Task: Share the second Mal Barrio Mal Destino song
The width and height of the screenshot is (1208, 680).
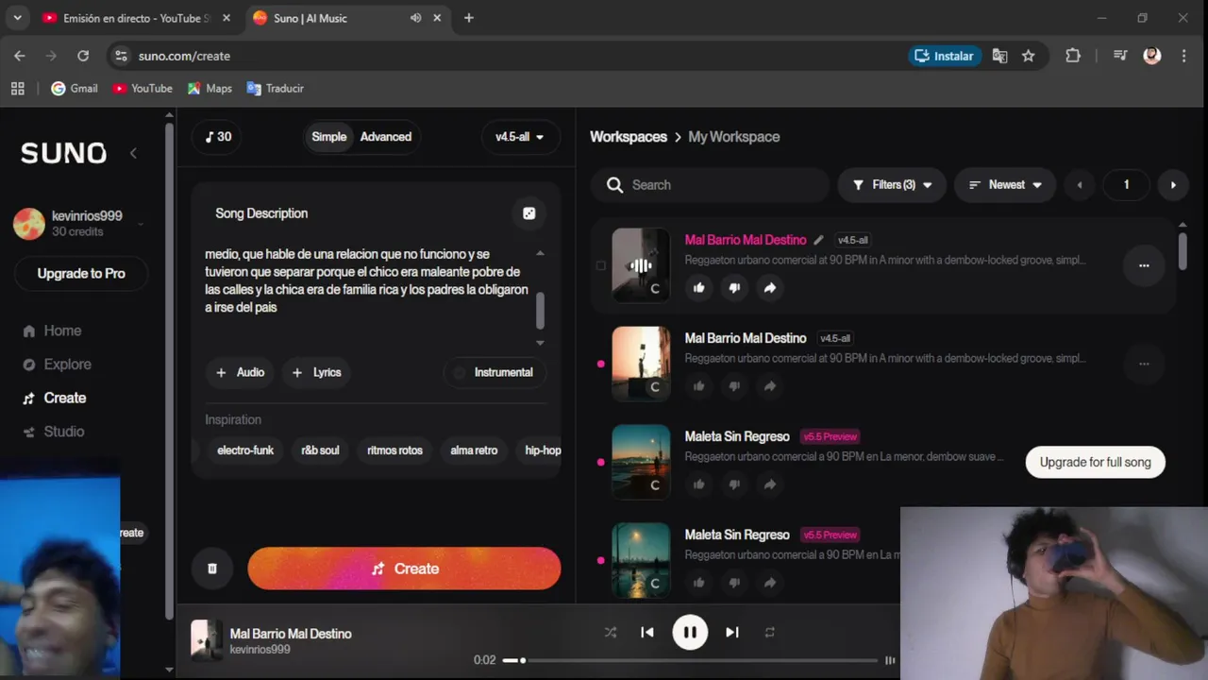Action: pos(770,386)
